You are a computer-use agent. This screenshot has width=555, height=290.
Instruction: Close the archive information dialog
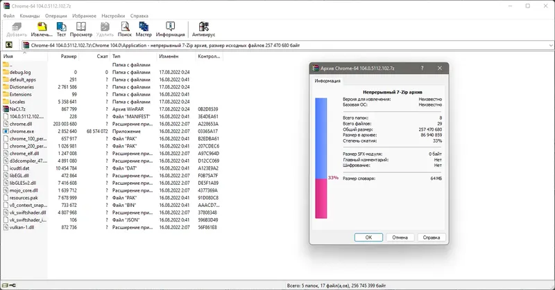pyautogui.click(x=440, y=68)
